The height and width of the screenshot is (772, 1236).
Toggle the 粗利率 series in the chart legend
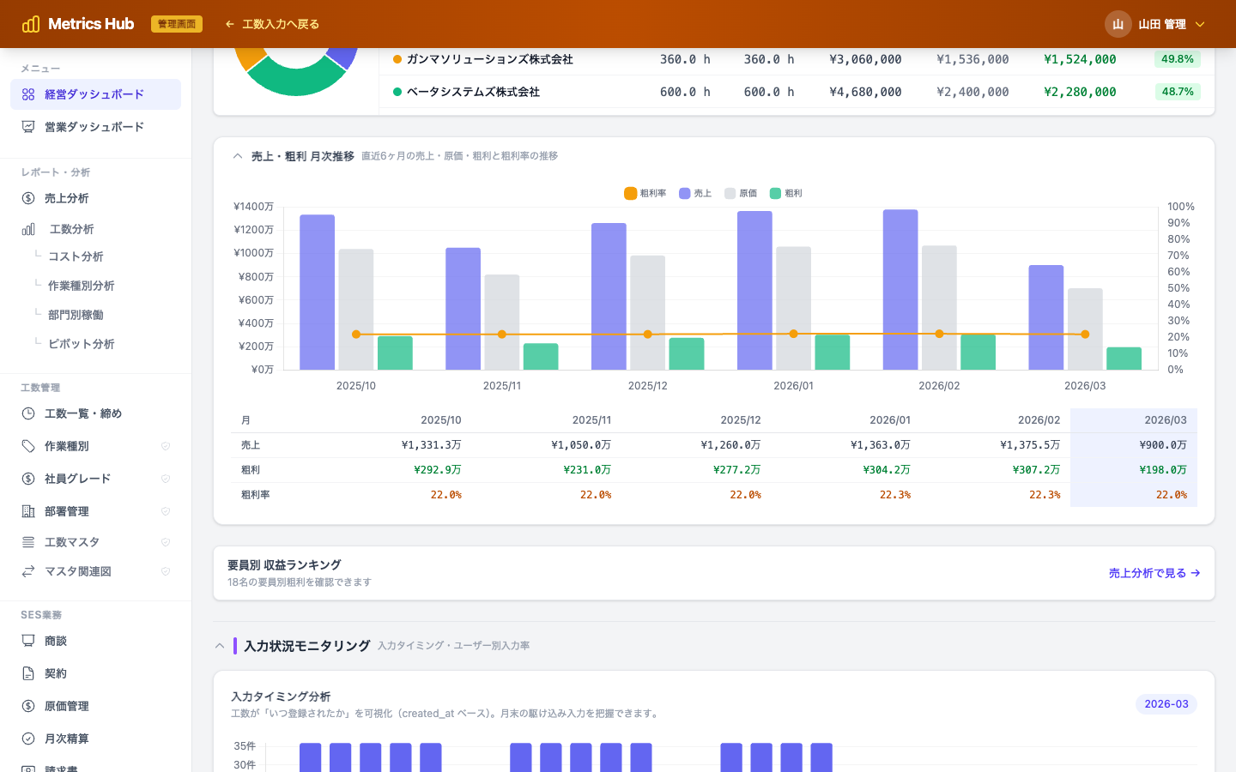pos(645,193)
